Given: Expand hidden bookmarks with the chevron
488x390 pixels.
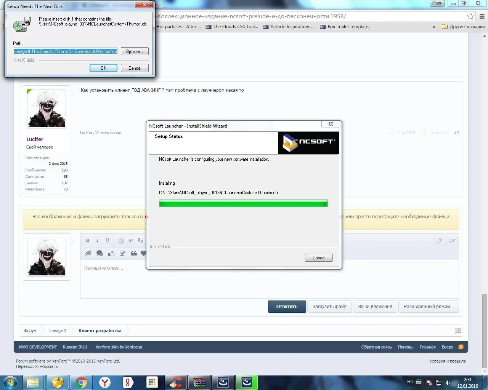Looking at the screenshot, I should 434,27.
